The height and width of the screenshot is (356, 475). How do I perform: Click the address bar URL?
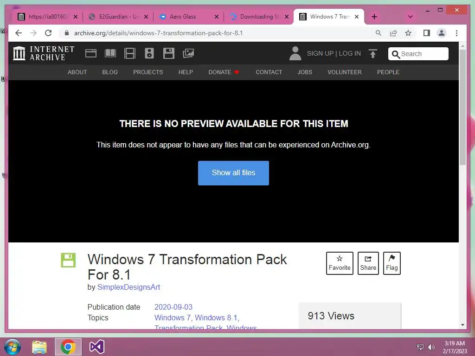(x=159, y=33)
